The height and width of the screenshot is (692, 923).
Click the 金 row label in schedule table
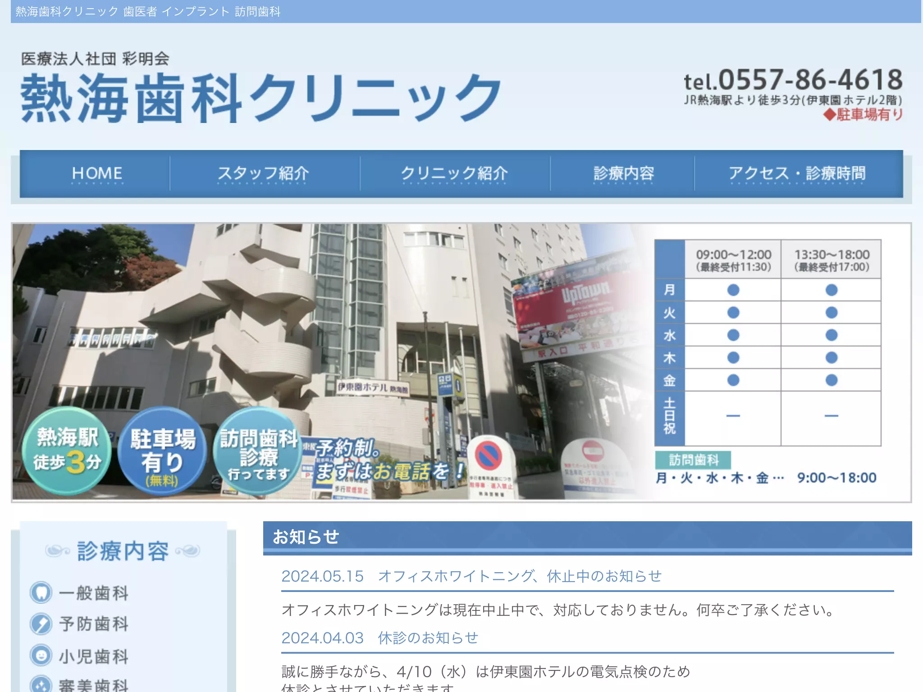click(670, 380)
